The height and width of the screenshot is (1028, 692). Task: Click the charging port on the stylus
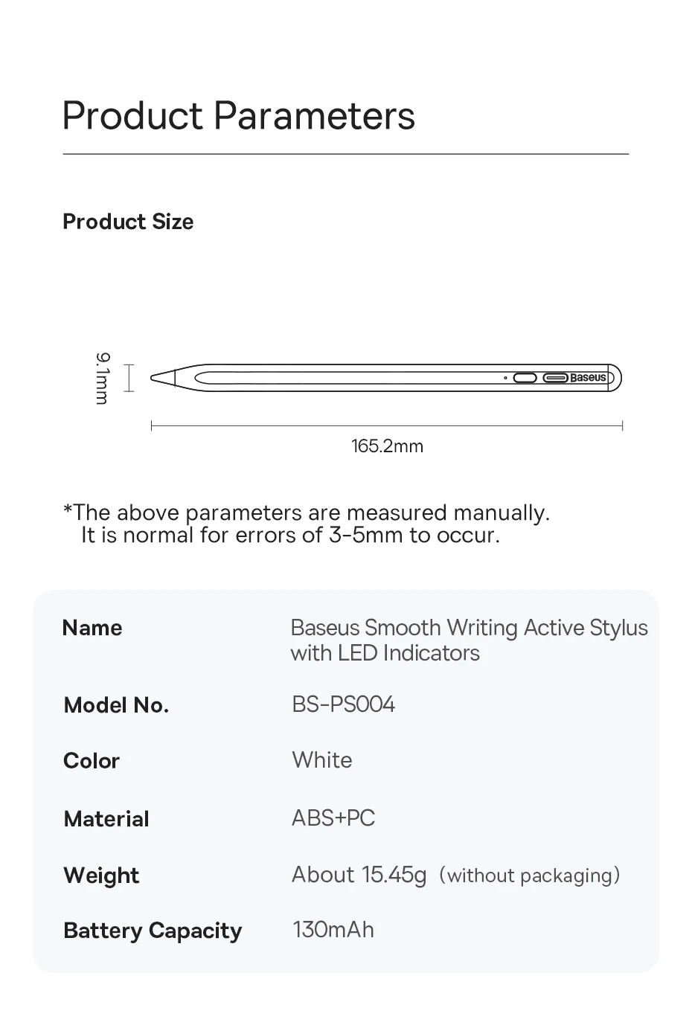pos(555,378)
